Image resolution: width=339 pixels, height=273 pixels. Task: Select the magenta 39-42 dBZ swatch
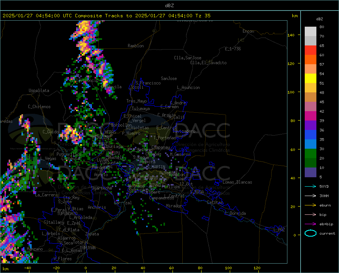[310, 116]
